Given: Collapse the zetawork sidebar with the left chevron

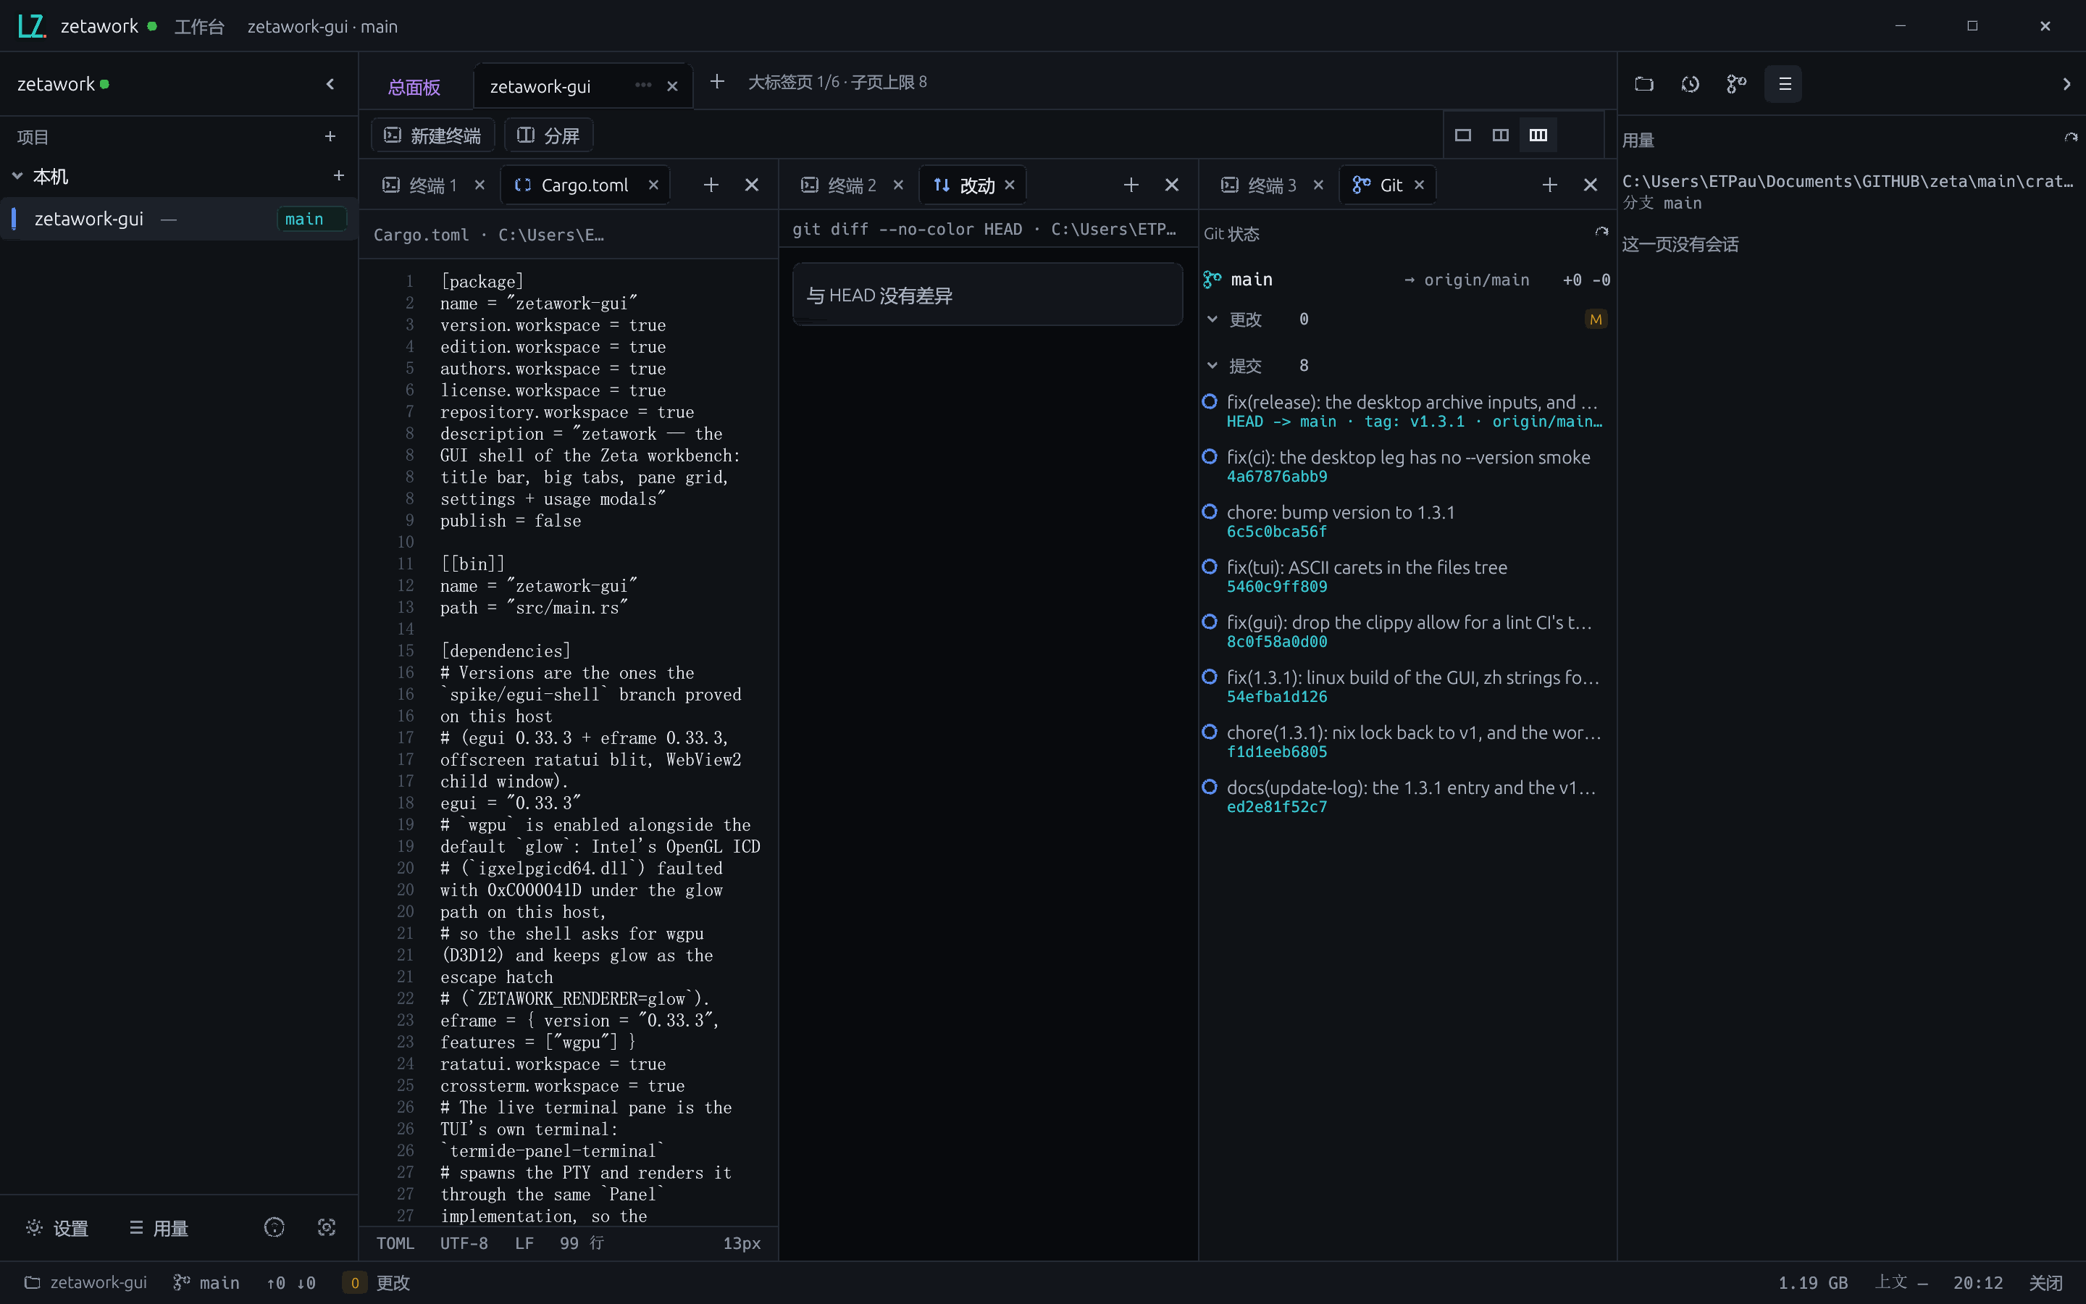Looking at the screenshot, I should coord(330,83).
